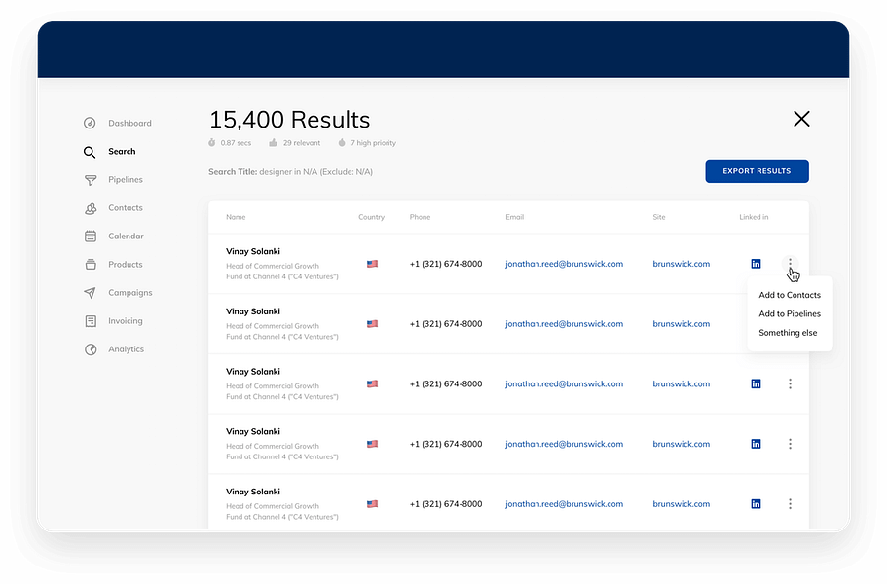Open the email link in second row
Viewport: 887px width, 584px height.
(564, 324)
